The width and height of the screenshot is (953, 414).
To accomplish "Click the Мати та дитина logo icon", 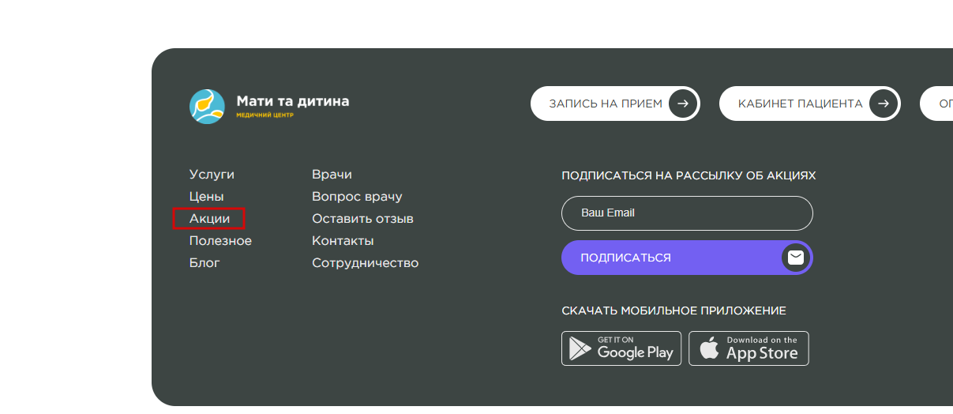I will click(x=207, y=107).
